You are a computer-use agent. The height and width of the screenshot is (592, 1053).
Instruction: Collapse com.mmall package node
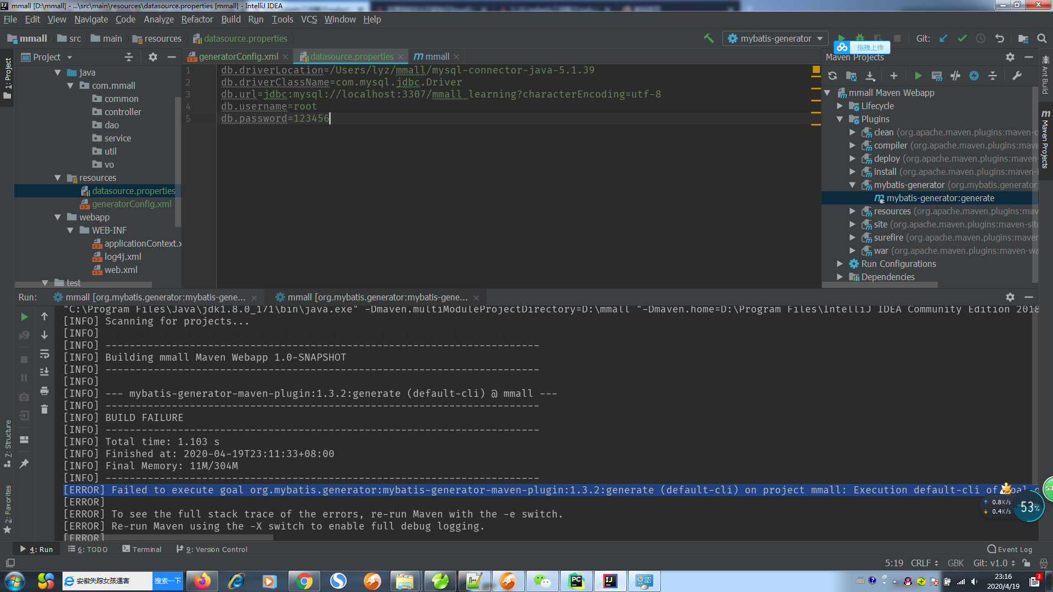coord(70,86)
